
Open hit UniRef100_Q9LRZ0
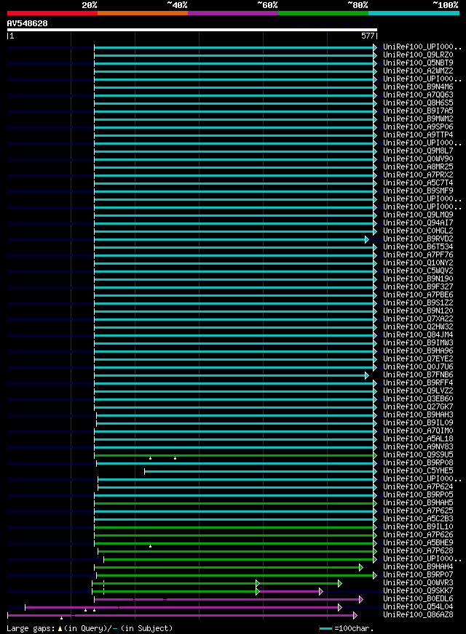coord(418,55)
